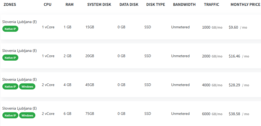Screen dimensions: 261x126
Task: Click Native IP badge on $16.46 plan
Action: (10, 58)
